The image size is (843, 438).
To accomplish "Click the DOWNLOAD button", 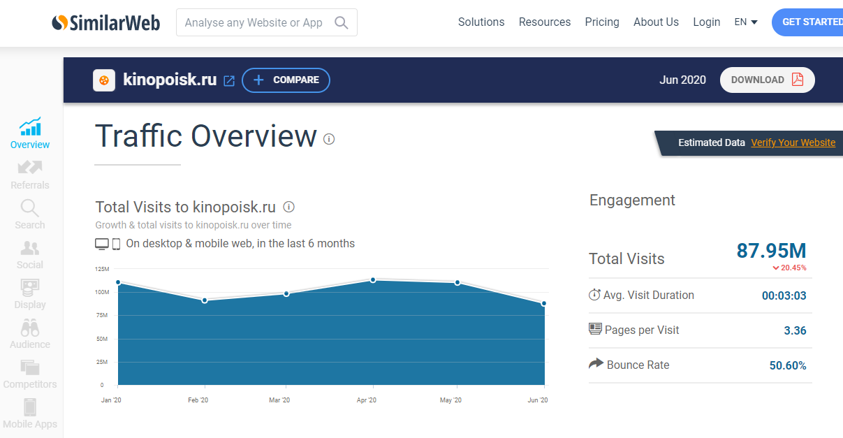I will pyautogui.click(x=768, y=80).
